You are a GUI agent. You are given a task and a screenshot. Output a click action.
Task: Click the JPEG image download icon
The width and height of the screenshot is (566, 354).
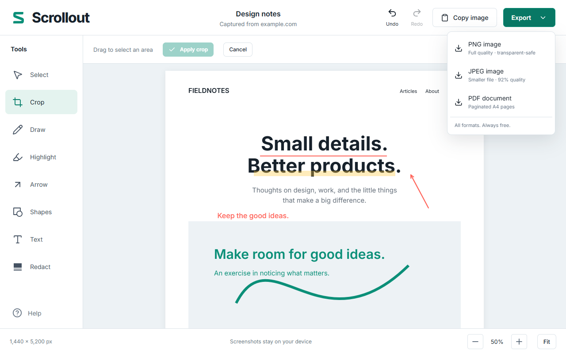coord(459,75)
